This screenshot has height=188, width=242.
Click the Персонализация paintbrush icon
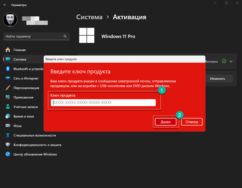pos(8,88)
